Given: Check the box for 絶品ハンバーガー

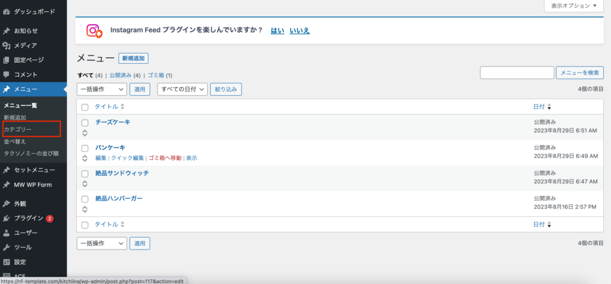Looking at the screenshot, I should click(85, 199).
